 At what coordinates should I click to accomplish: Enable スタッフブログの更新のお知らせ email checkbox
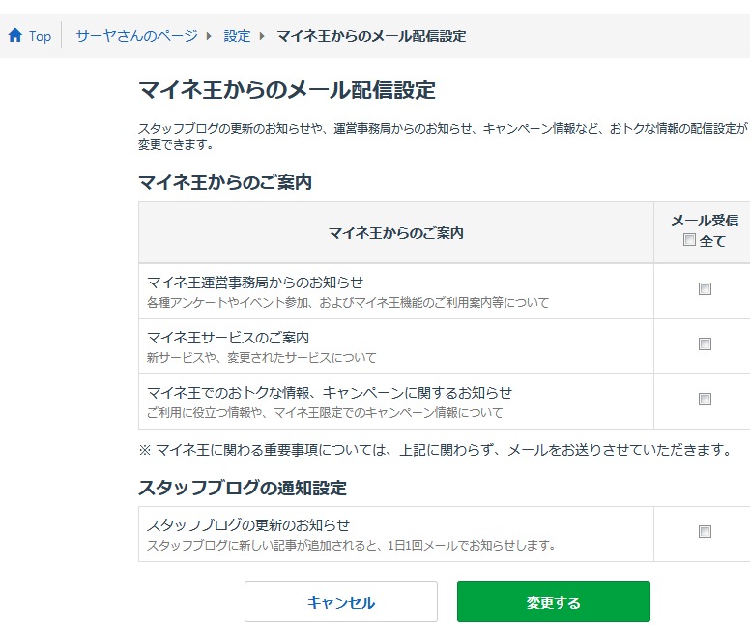click(x=705, y=531)
